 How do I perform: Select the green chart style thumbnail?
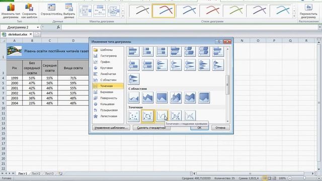234,11
